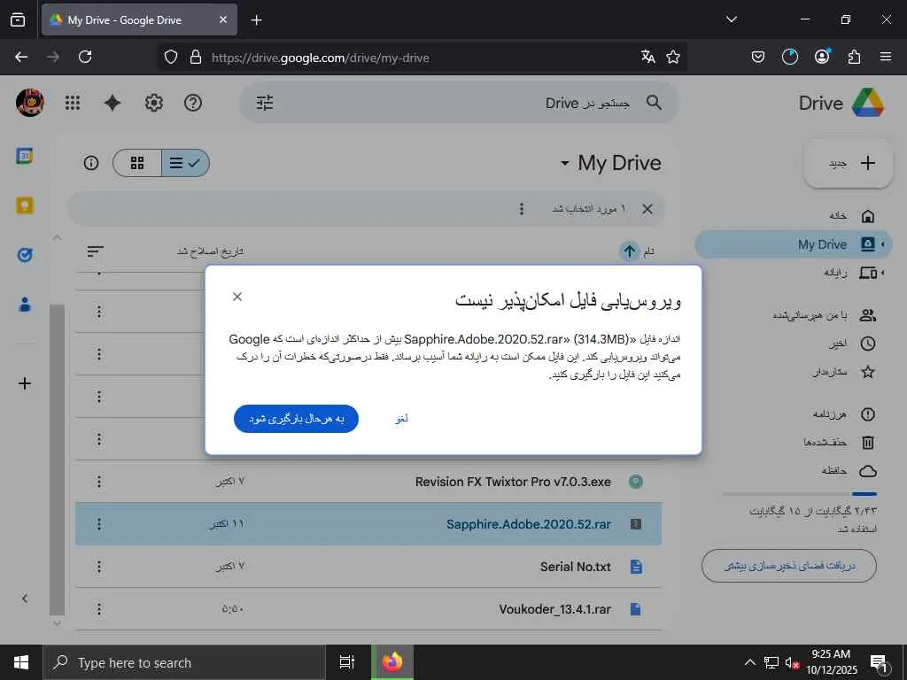This screenshot has height=680, width=907.
Task: Show details info icon
Action: (91, 163)
